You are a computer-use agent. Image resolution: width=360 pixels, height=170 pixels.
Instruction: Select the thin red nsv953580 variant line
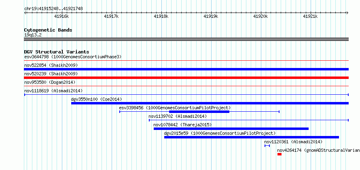[186, 86]
